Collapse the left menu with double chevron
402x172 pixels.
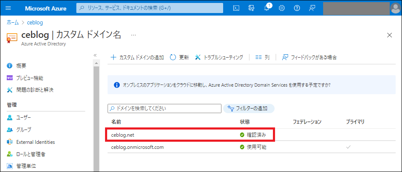coord(95,55)
